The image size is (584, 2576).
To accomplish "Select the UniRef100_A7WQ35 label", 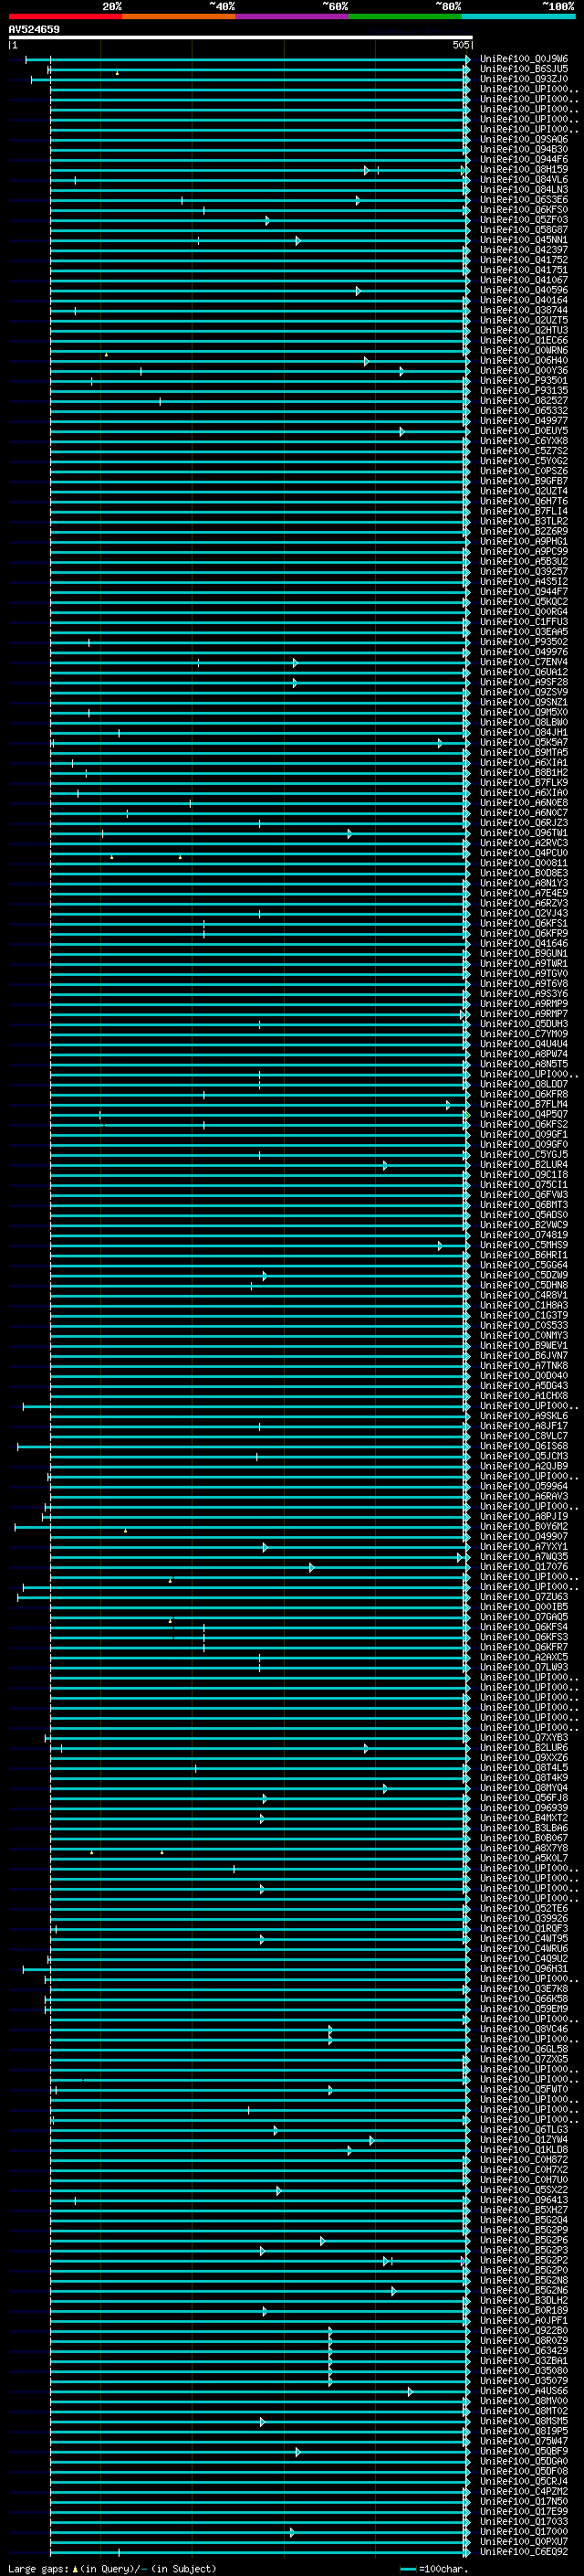I will [524, 1556].
